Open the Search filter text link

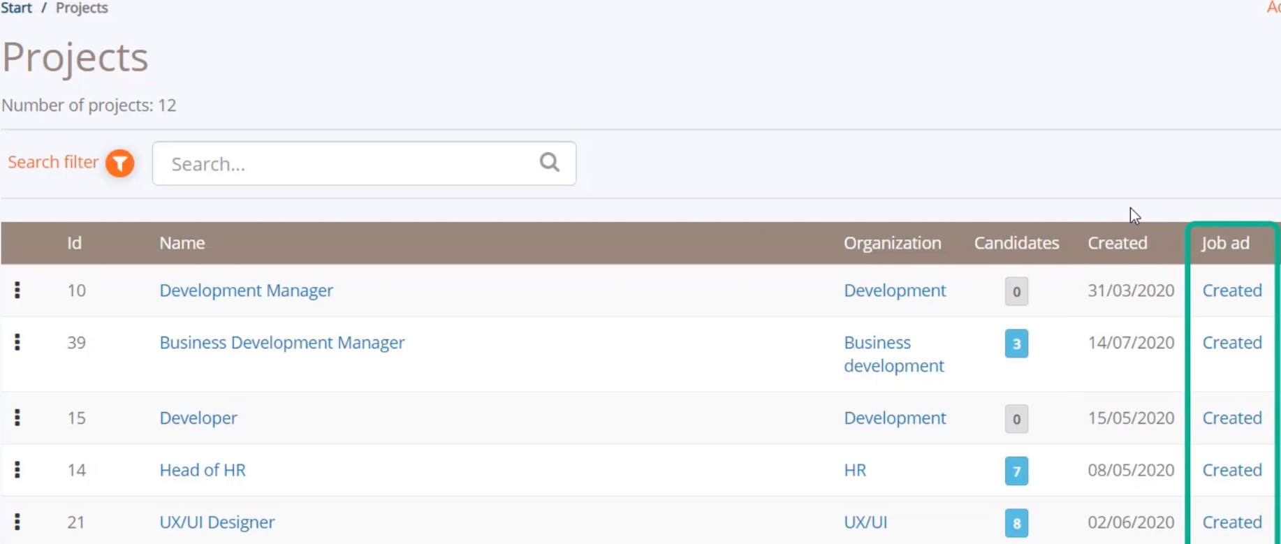[x=53, y=162]
